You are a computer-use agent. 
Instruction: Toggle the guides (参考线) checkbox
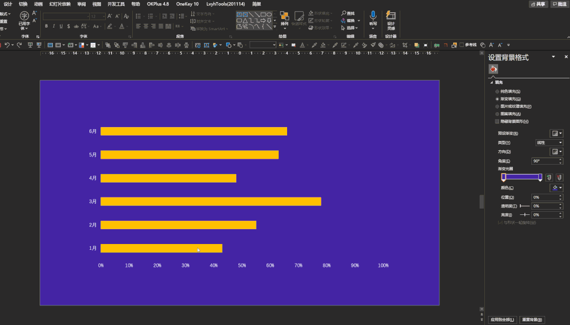(x=462, y=45)
